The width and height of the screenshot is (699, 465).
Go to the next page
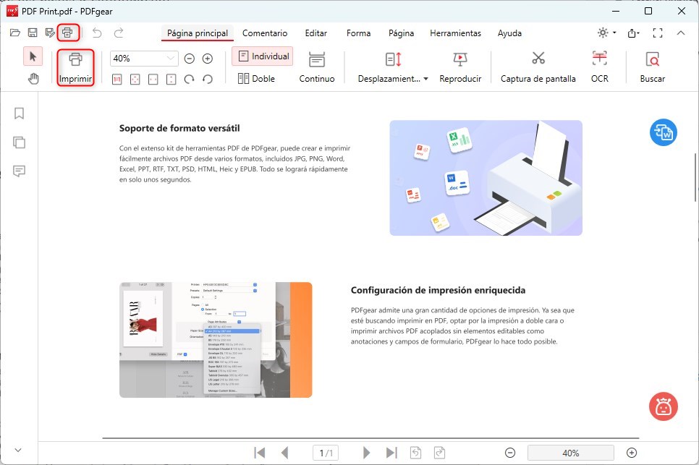pyautogui.click(x=366, y=453)
